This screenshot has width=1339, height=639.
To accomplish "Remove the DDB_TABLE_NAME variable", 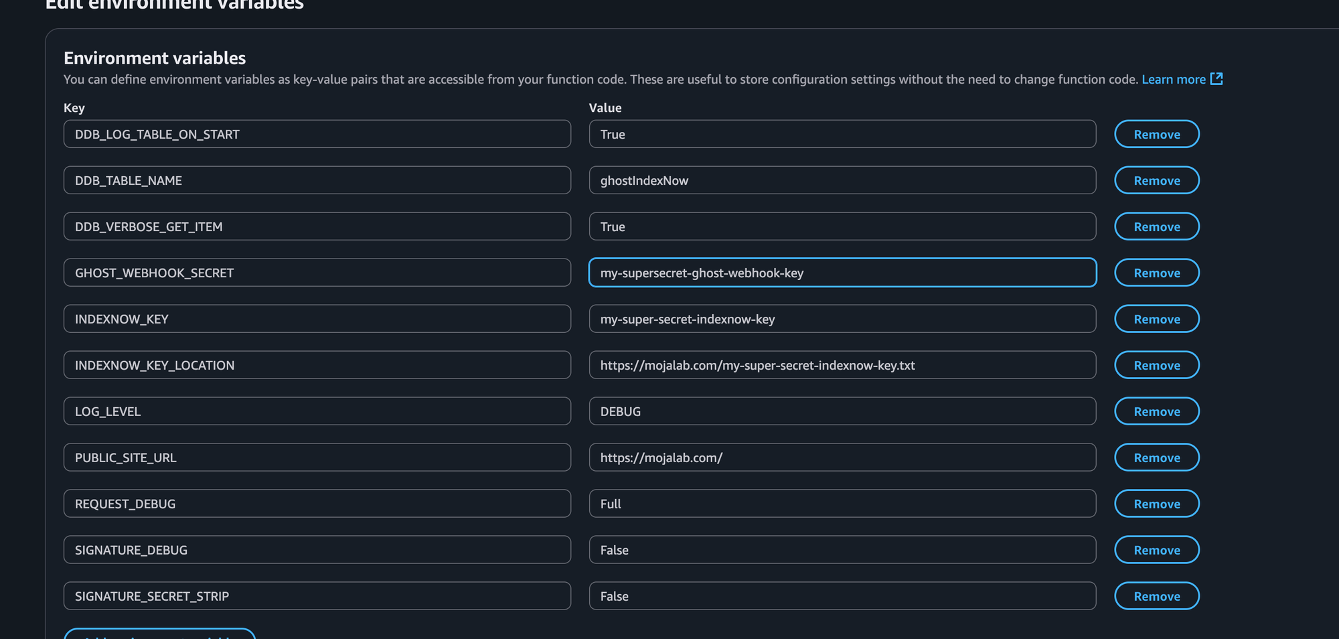I will point(1156,180).
